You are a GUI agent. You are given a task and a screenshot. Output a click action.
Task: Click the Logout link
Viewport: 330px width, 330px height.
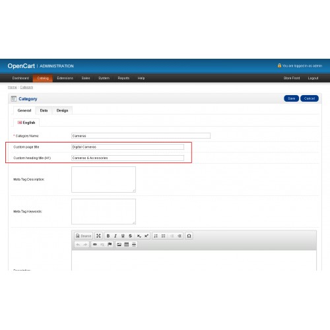pyautogui.click(x=313, y=78)
